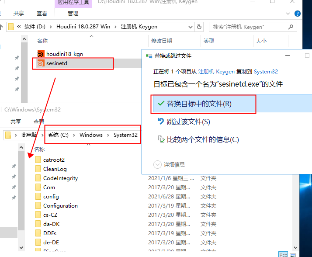312x257 pixels.
Task: Expand chevron after 此电脑 breadcrumb
Action: point(42,135)
